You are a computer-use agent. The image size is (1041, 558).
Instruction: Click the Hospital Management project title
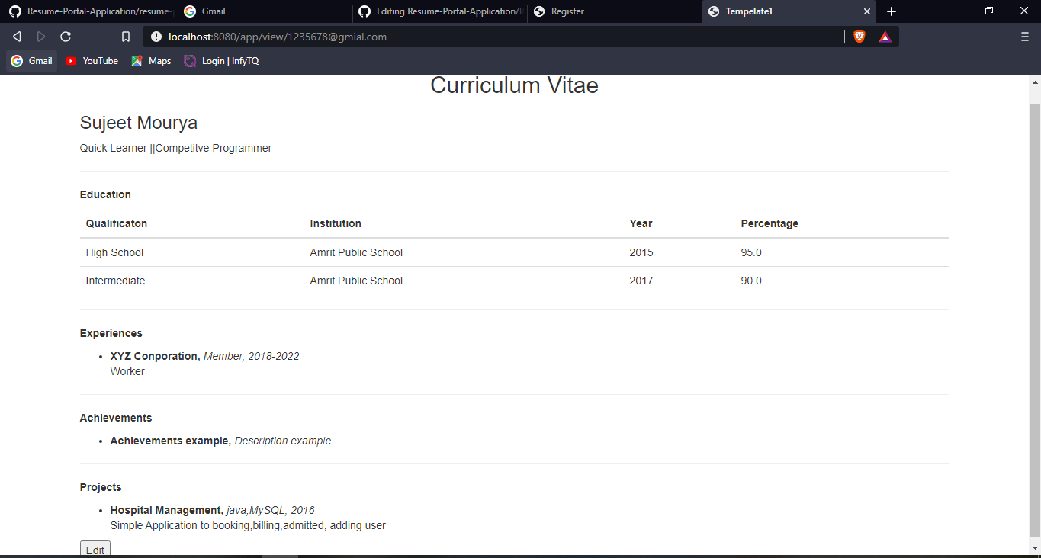pos(167,510)
